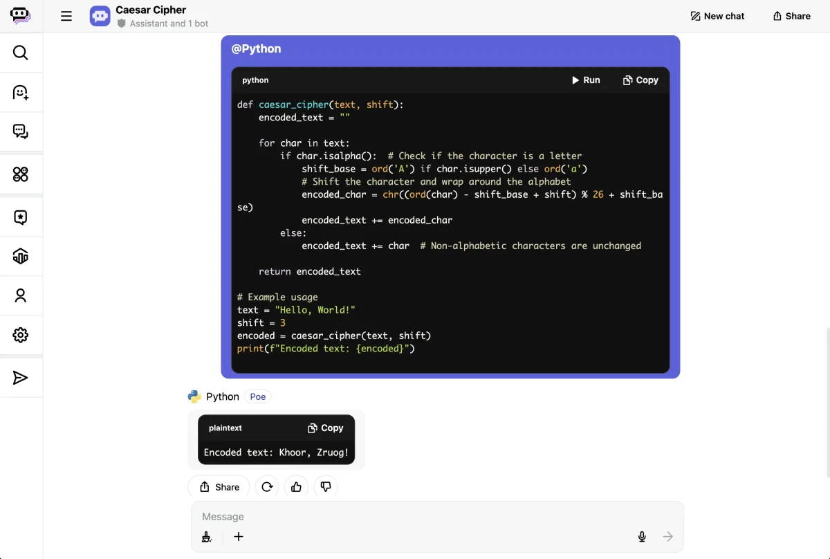This screenshot has width=830, height=559.
Task: Click the # Example usage comment
Action: point(277,297)
